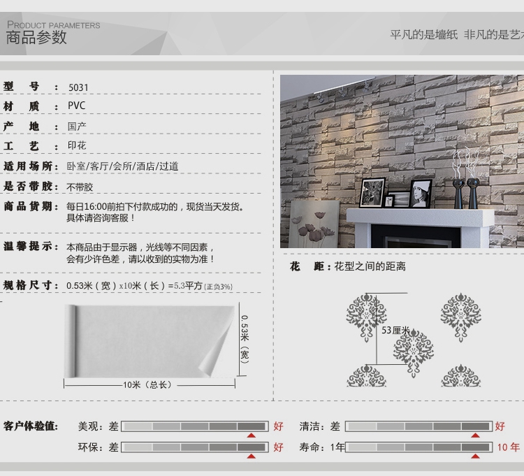Click the red marker under the 清洁 bar
Viewport: 524px width, 476px height.
pyautogui.click(x=475, y=435)
